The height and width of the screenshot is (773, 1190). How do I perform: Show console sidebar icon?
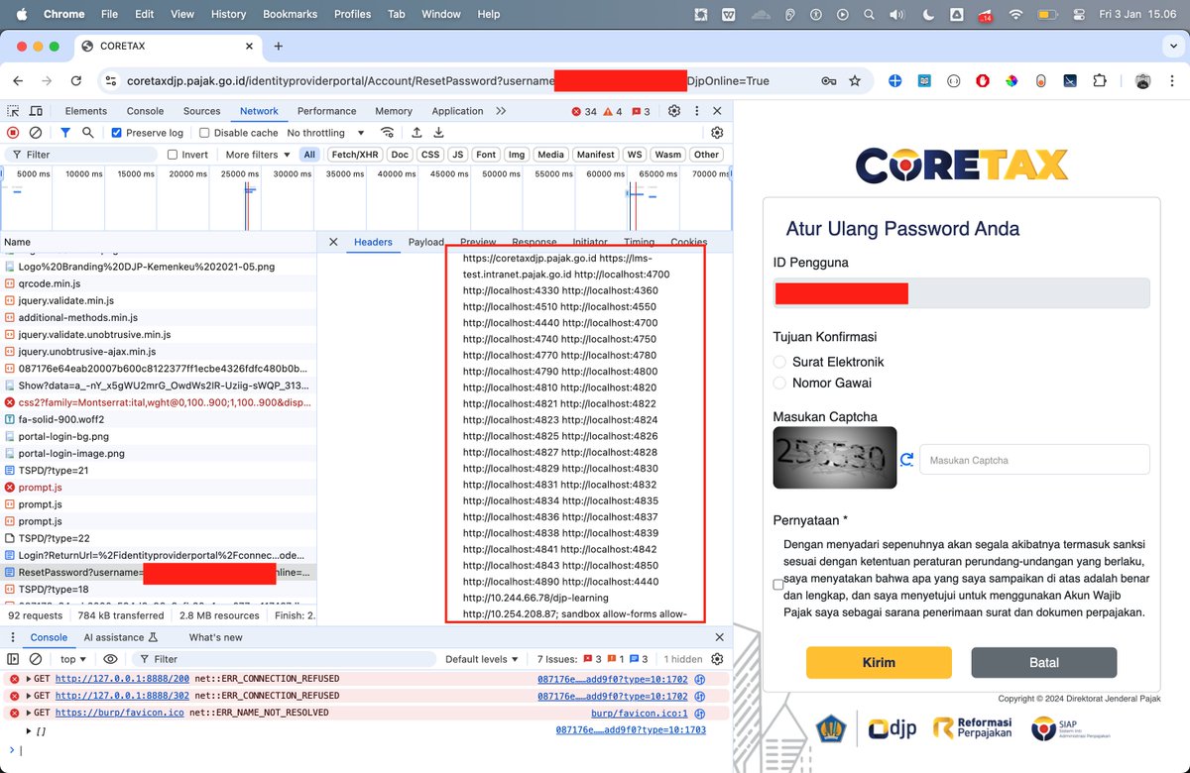13,659
